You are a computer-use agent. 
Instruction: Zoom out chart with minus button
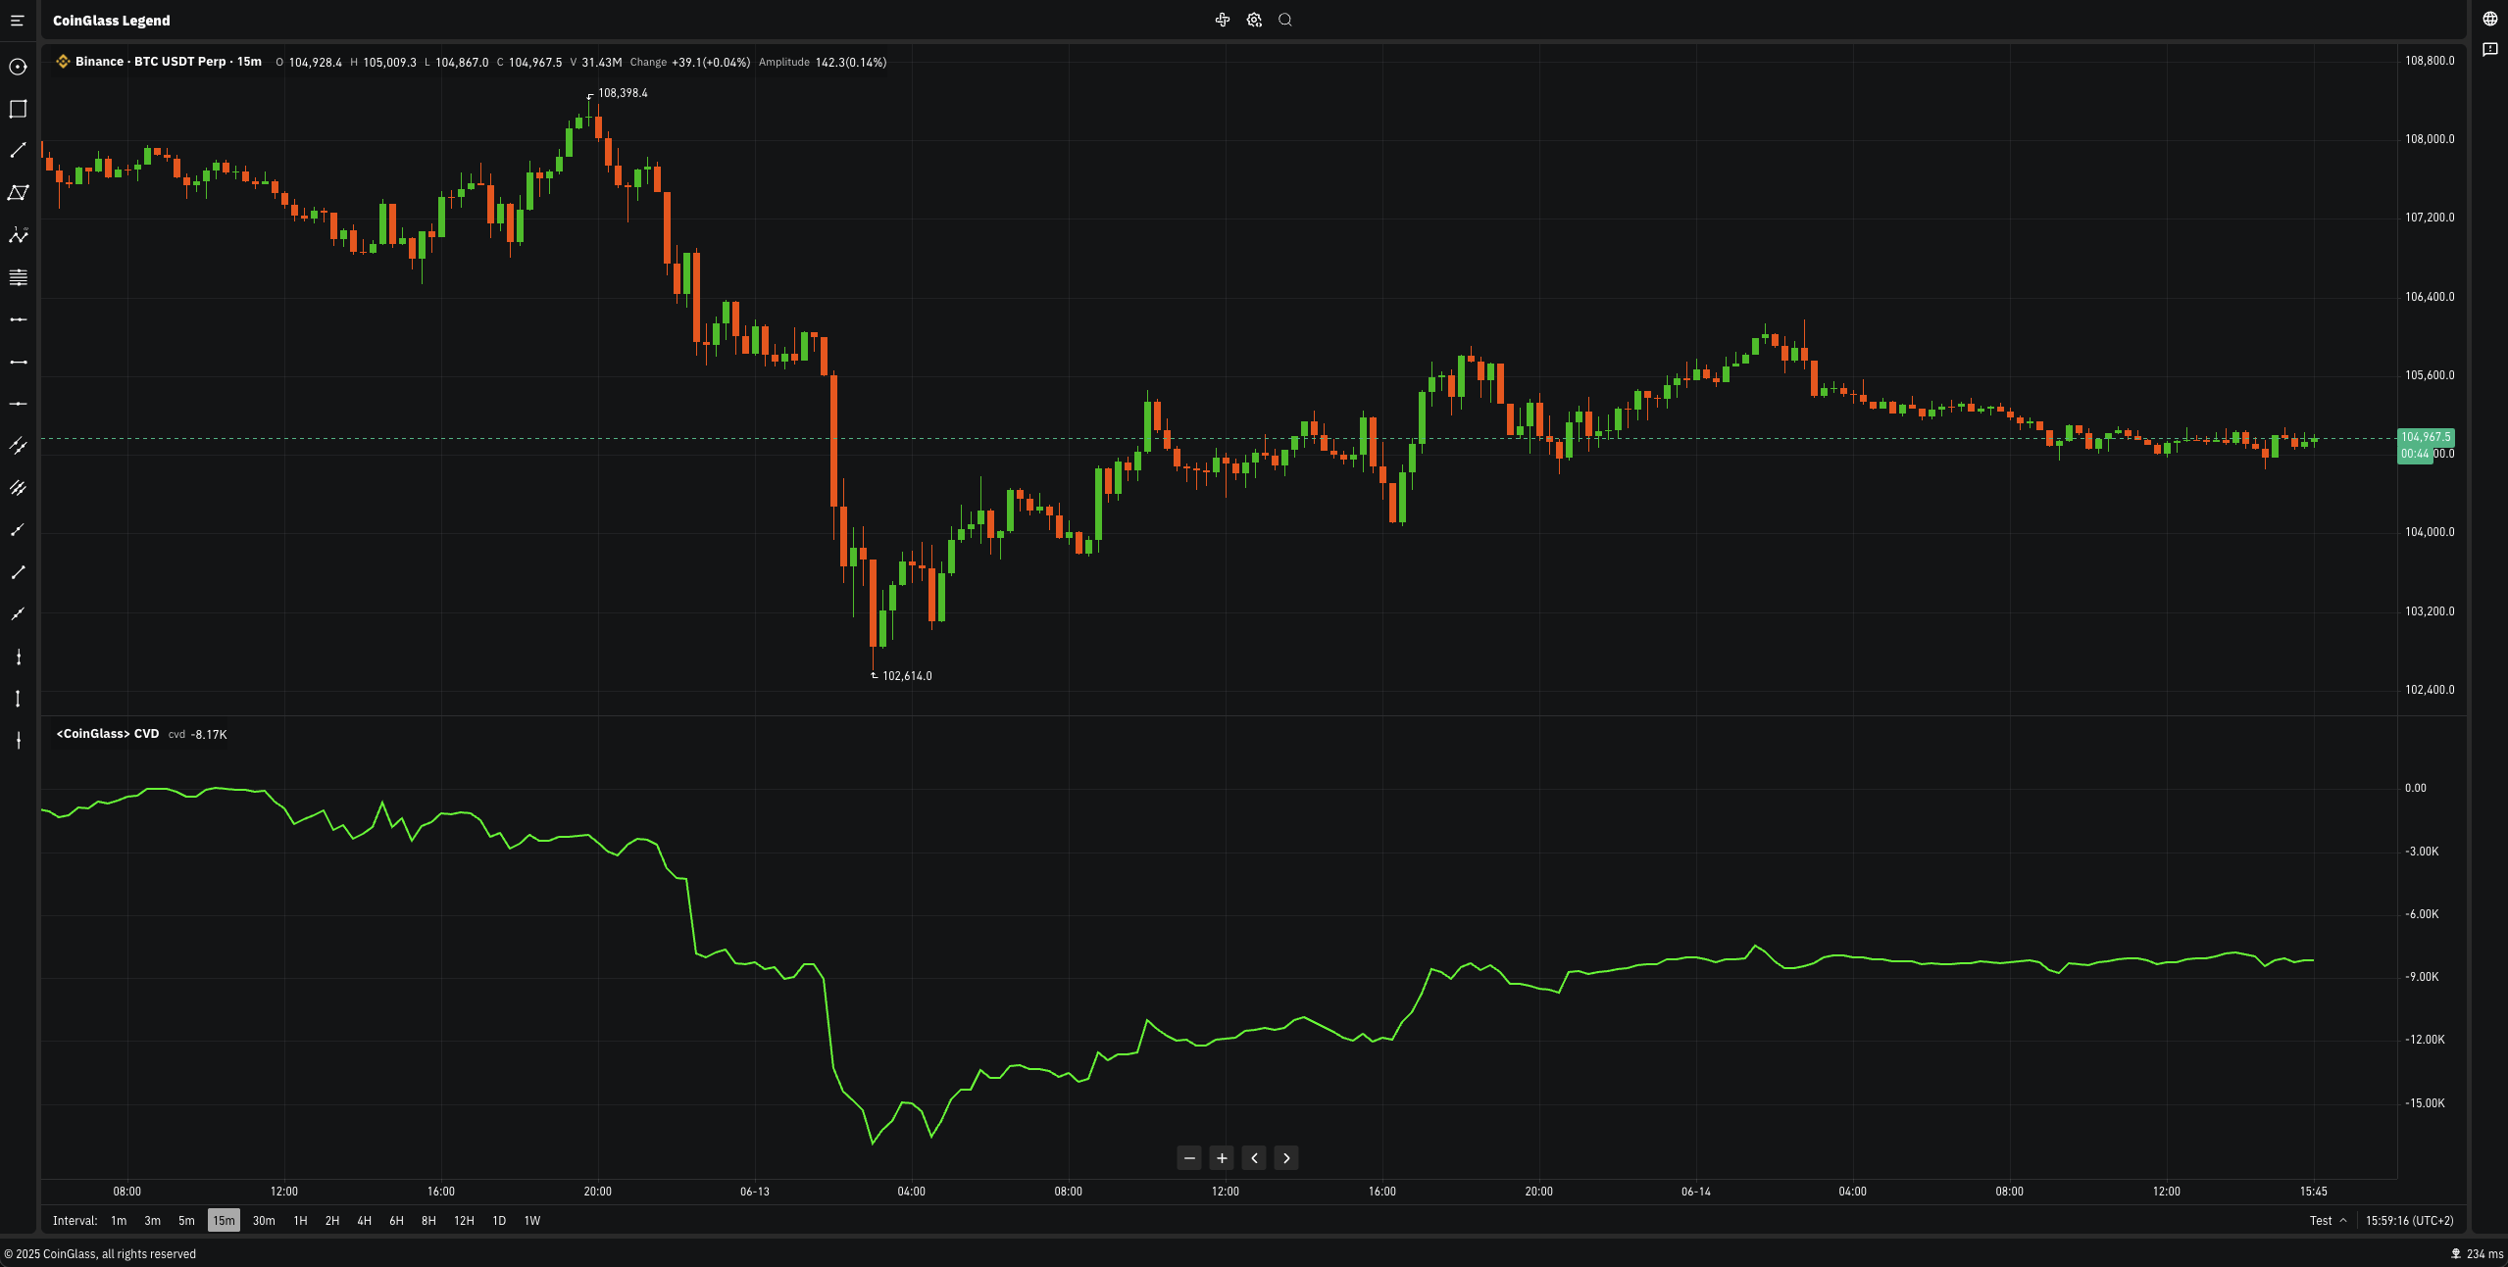coord(1189,1158)
